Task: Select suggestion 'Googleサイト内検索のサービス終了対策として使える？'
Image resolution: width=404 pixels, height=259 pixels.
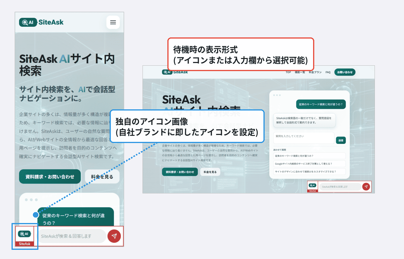Action: [x=309, y=164]
